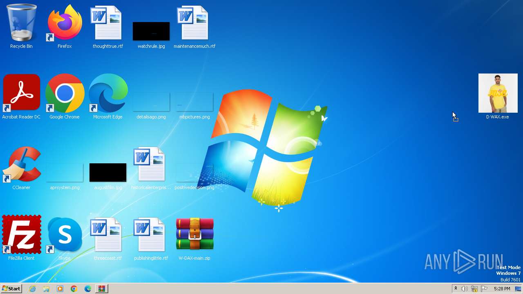Select the detailsago.png file
This screenshot has width=523, height=294.
coord(151,106)
